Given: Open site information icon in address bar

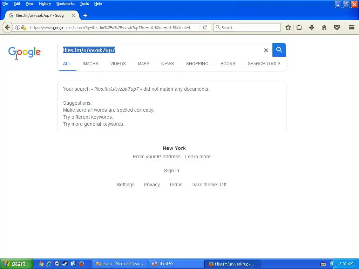Looking at the screenshot, I should (x=18, y=27).
